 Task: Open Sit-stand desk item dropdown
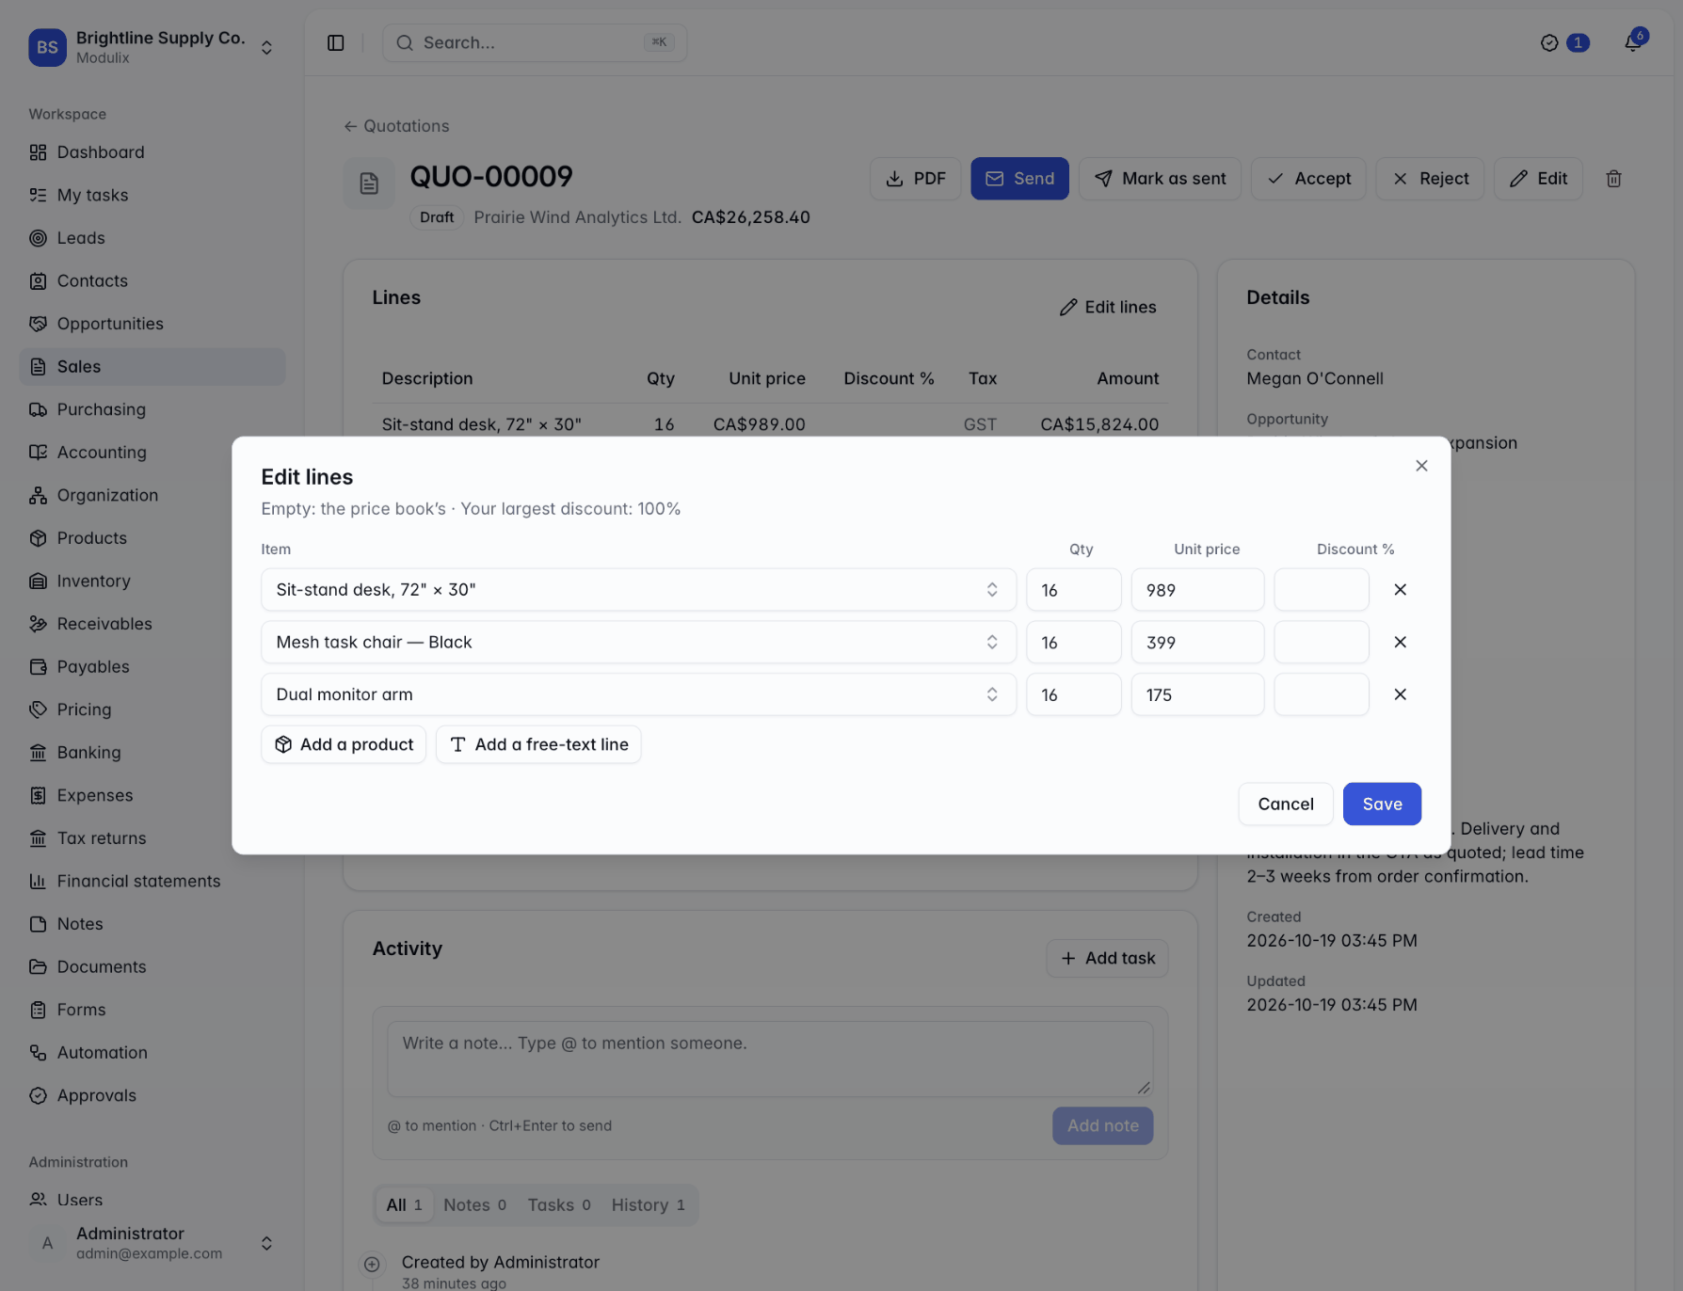(638, 590)
